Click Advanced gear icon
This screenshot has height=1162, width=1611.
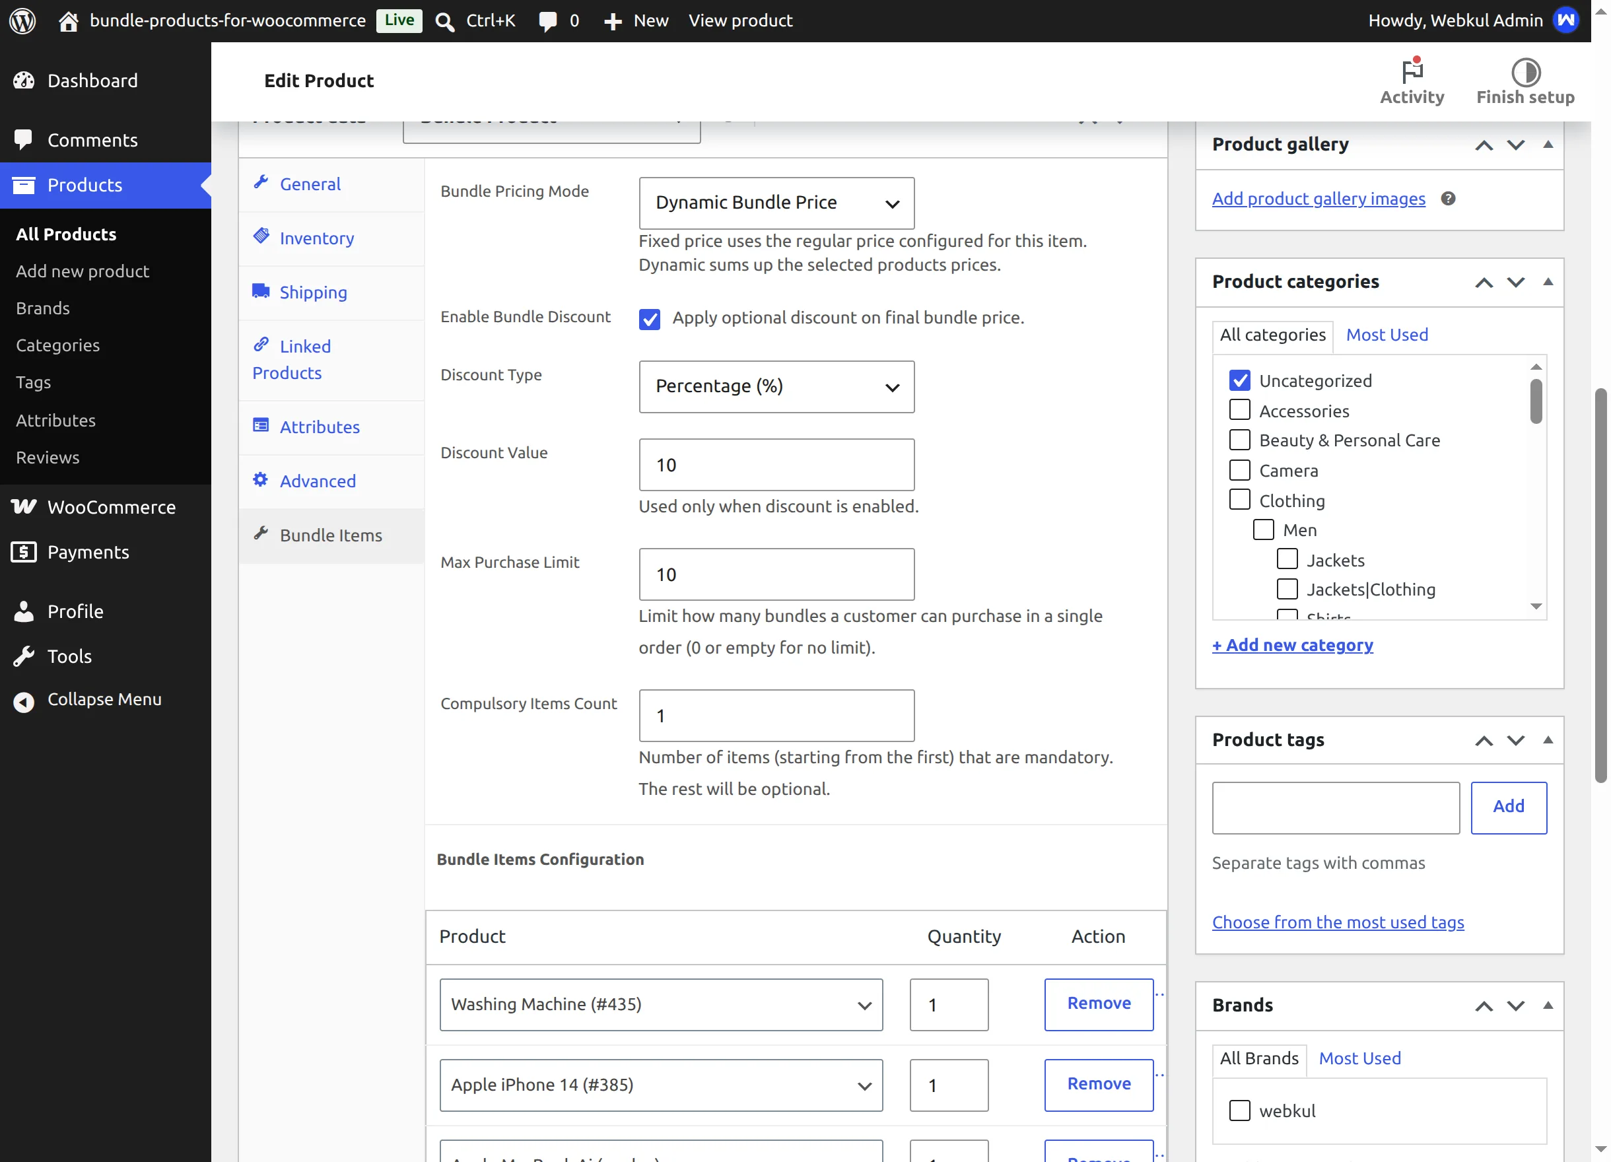pyautogui.click(x=261, y=479)
